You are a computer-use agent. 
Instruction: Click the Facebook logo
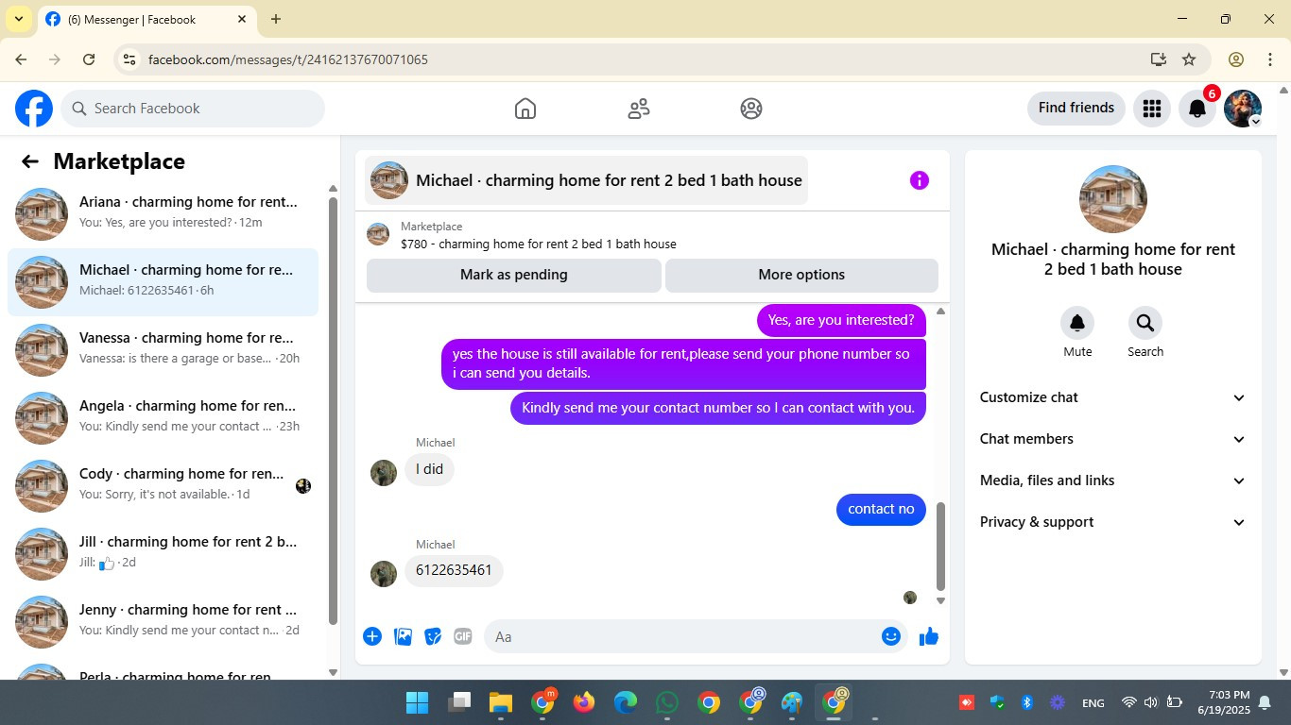(x=34, y=109)
